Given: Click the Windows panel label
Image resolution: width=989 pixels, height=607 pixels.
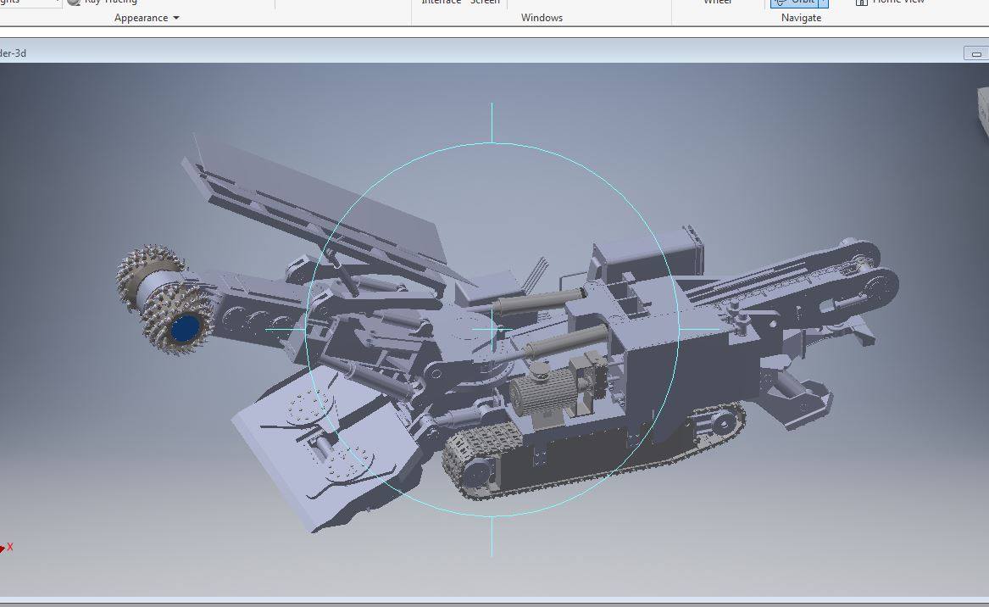Looking at the screenshot, I should pos(542,18).
